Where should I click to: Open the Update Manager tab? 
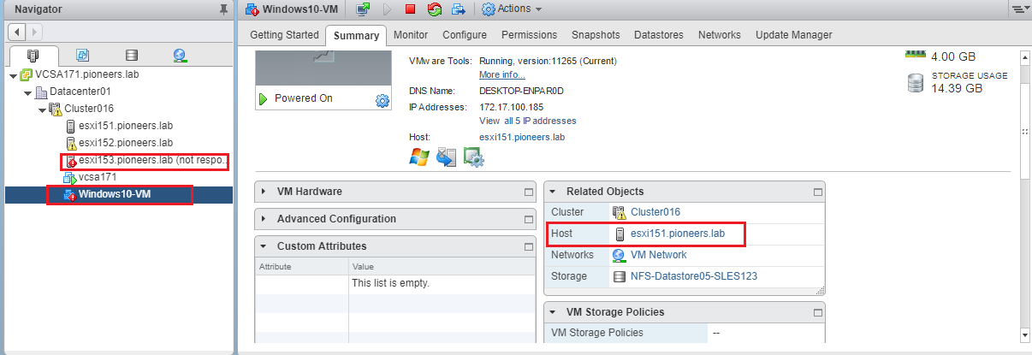point(793,35)
